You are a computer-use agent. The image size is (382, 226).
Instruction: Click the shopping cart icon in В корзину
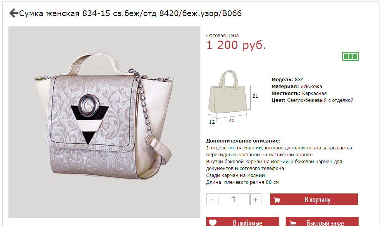277,200
